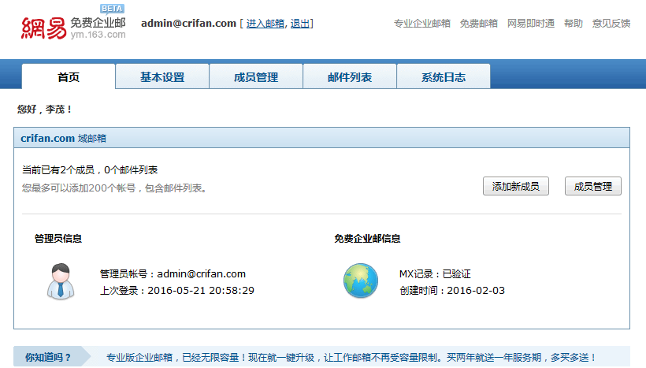Click the 意见反馈 feedback link

point(611,24)
